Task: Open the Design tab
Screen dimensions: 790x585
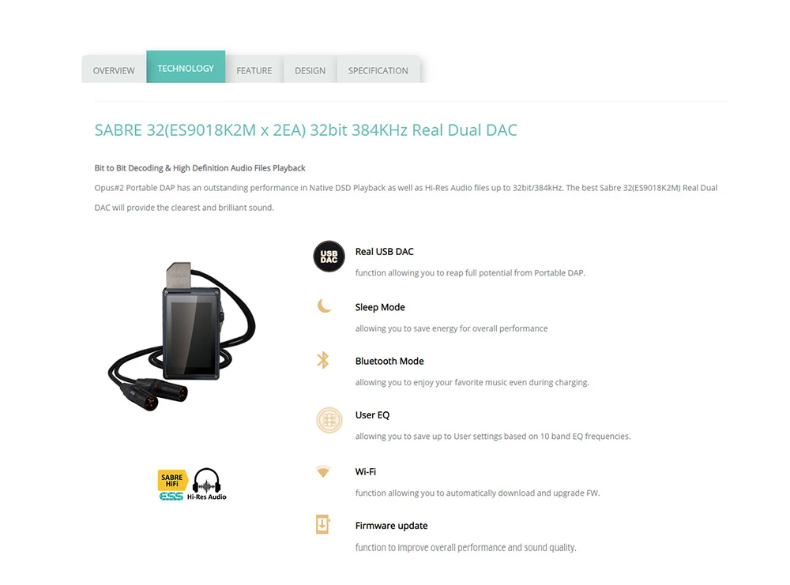Action: tap(310, 70)
